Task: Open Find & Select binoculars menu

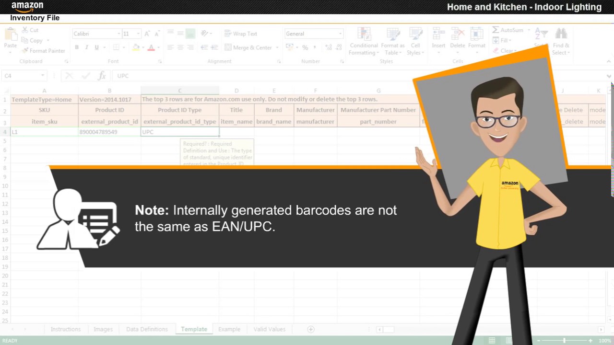Action: coord(560,41)
